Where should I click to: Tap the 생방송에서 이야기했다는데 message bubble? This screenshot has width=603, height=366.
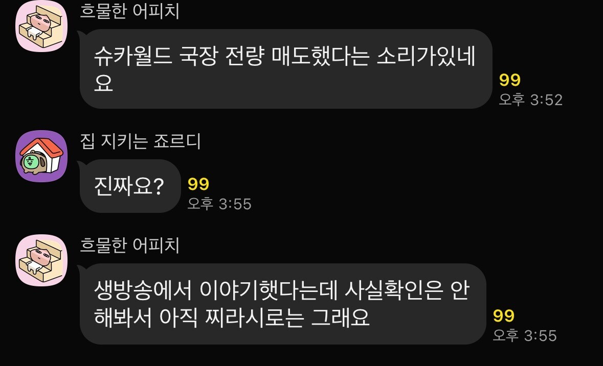(x=283, y=304)
